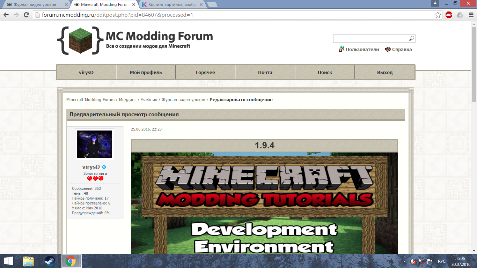Open the Adblock Plus extension
Image resolution: width=477 pixels, height=268 pixels.
click(x=449, y=15)
